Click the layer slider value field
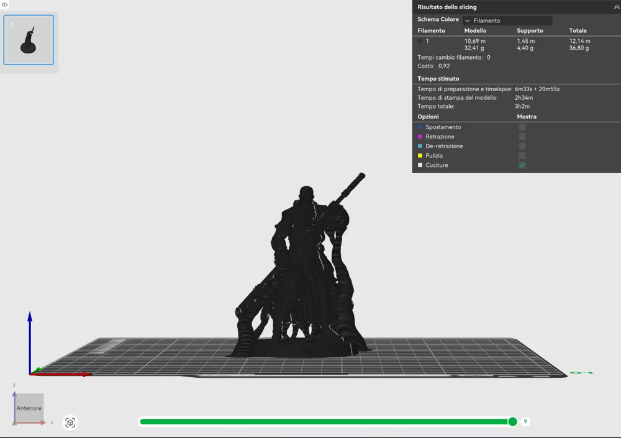 (x=525, y=422)
